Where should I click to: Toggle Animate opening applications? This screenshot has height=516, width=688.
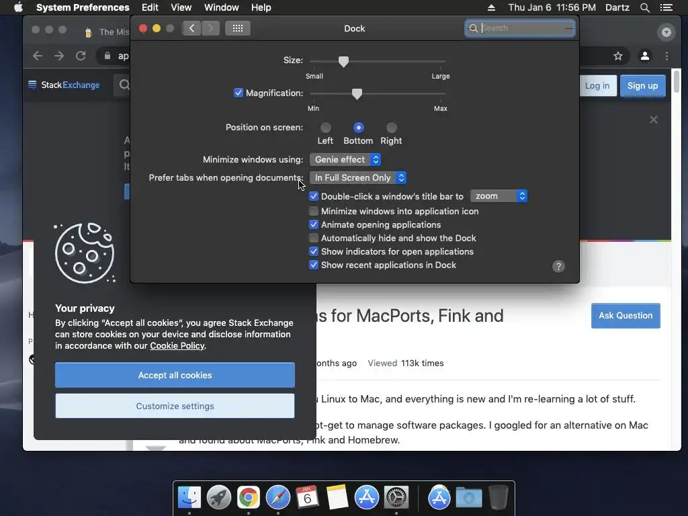coord(313,224)
